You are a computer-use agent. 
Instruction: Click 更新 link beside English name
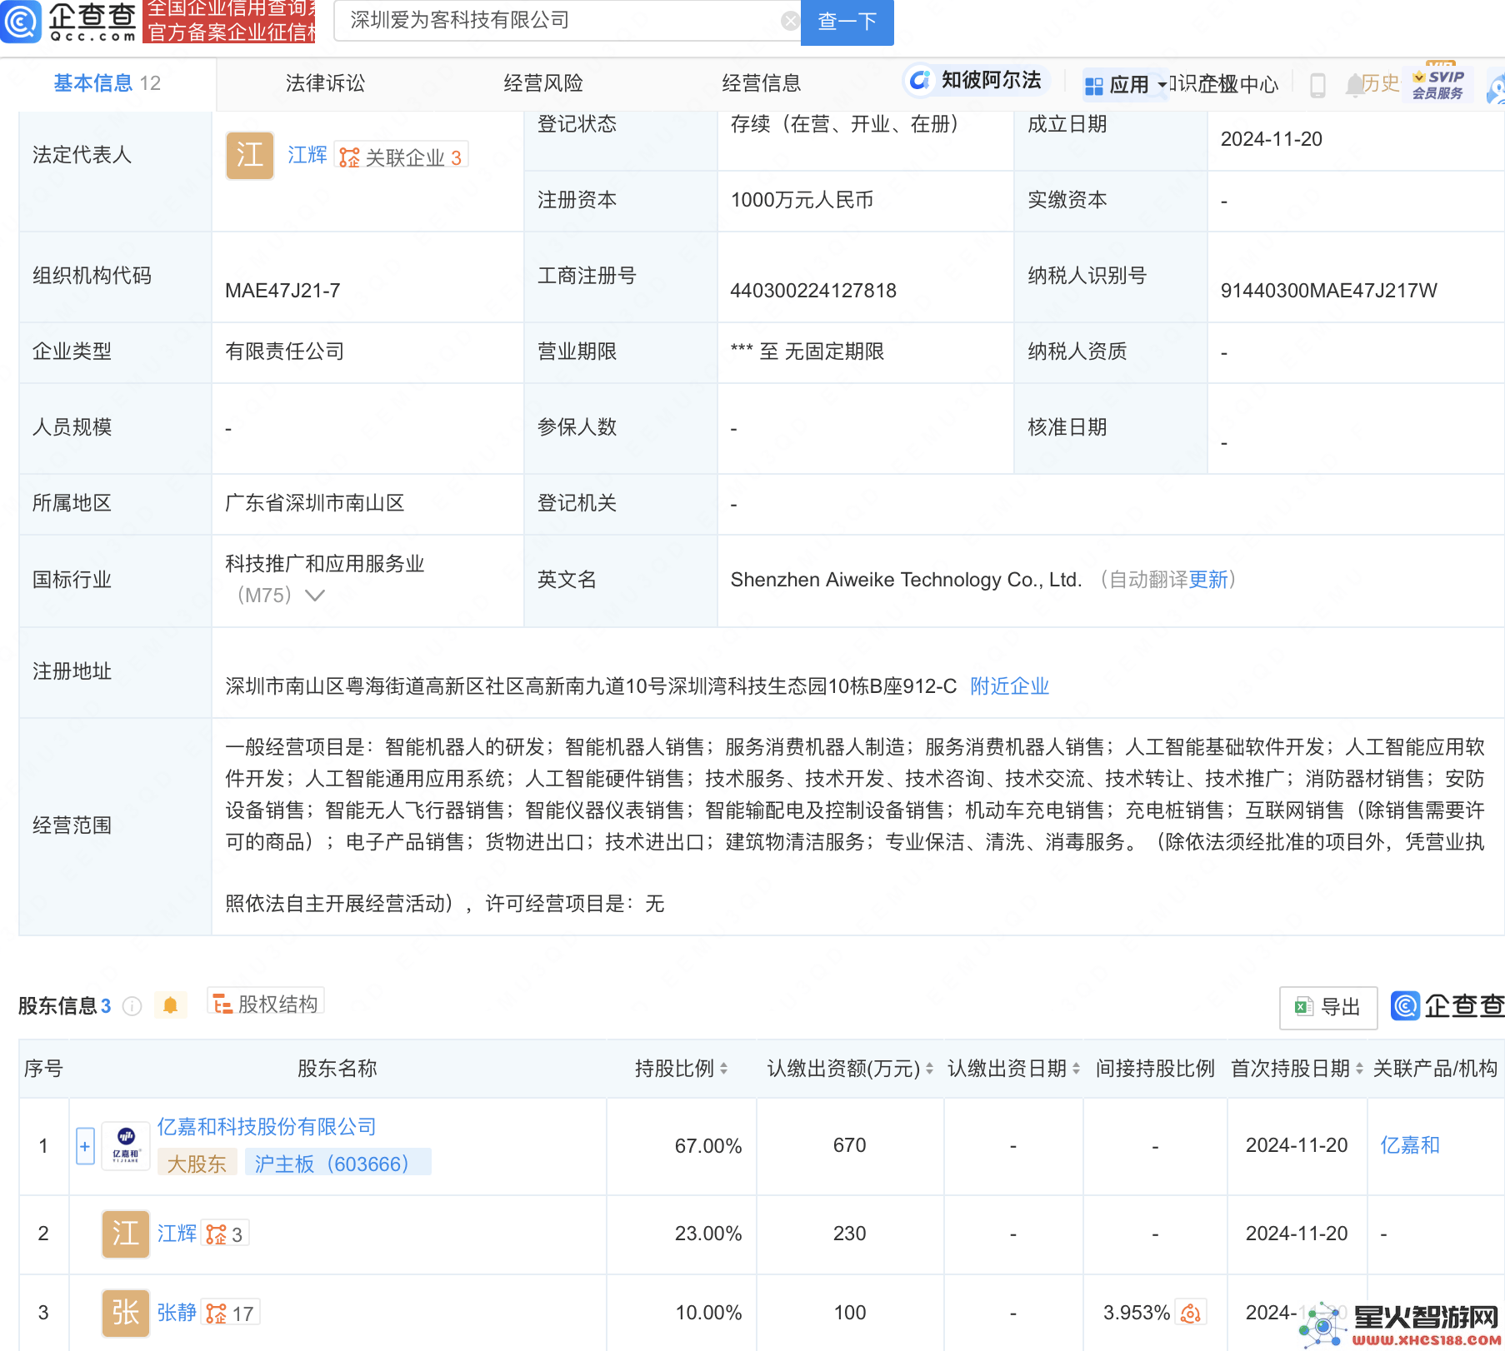pos(1208,580)
